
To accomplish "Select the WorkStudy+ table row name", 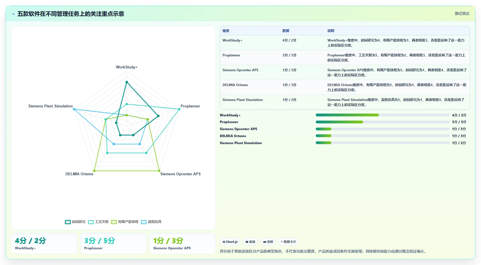I will tap(232, 40).
